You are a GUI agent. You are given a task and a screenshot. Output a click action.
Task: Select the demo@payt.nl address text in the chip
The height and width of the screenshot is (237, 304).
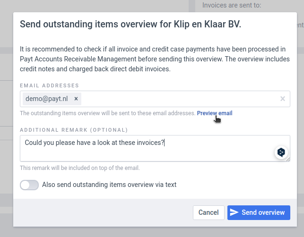coord(46,99)
